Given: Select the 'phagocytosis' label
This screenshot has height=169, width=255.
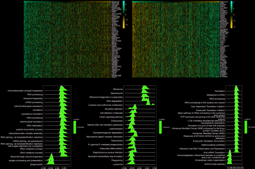Looking at the screenshot, I should [36, 164].
